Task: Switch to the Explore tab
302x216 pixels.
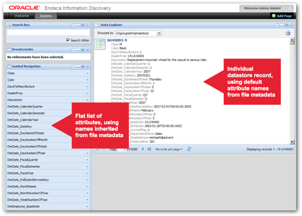Action: coord(46,16)
